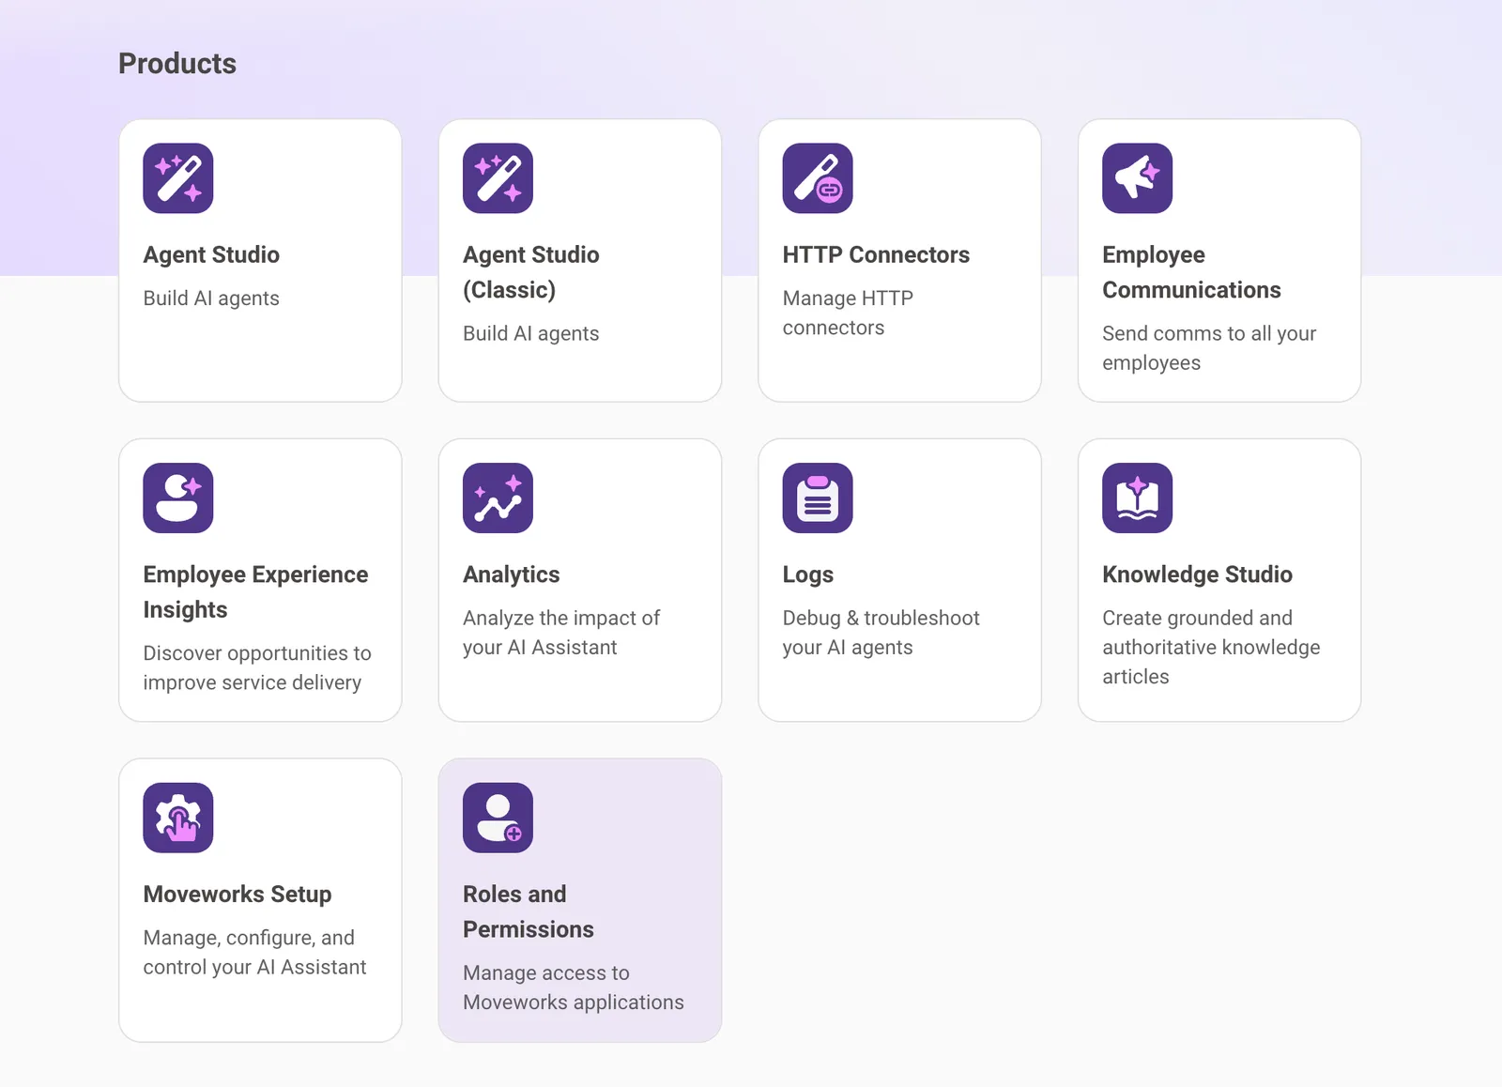Click the Knowledge Studio open book icon

(x=1137, y=498)
